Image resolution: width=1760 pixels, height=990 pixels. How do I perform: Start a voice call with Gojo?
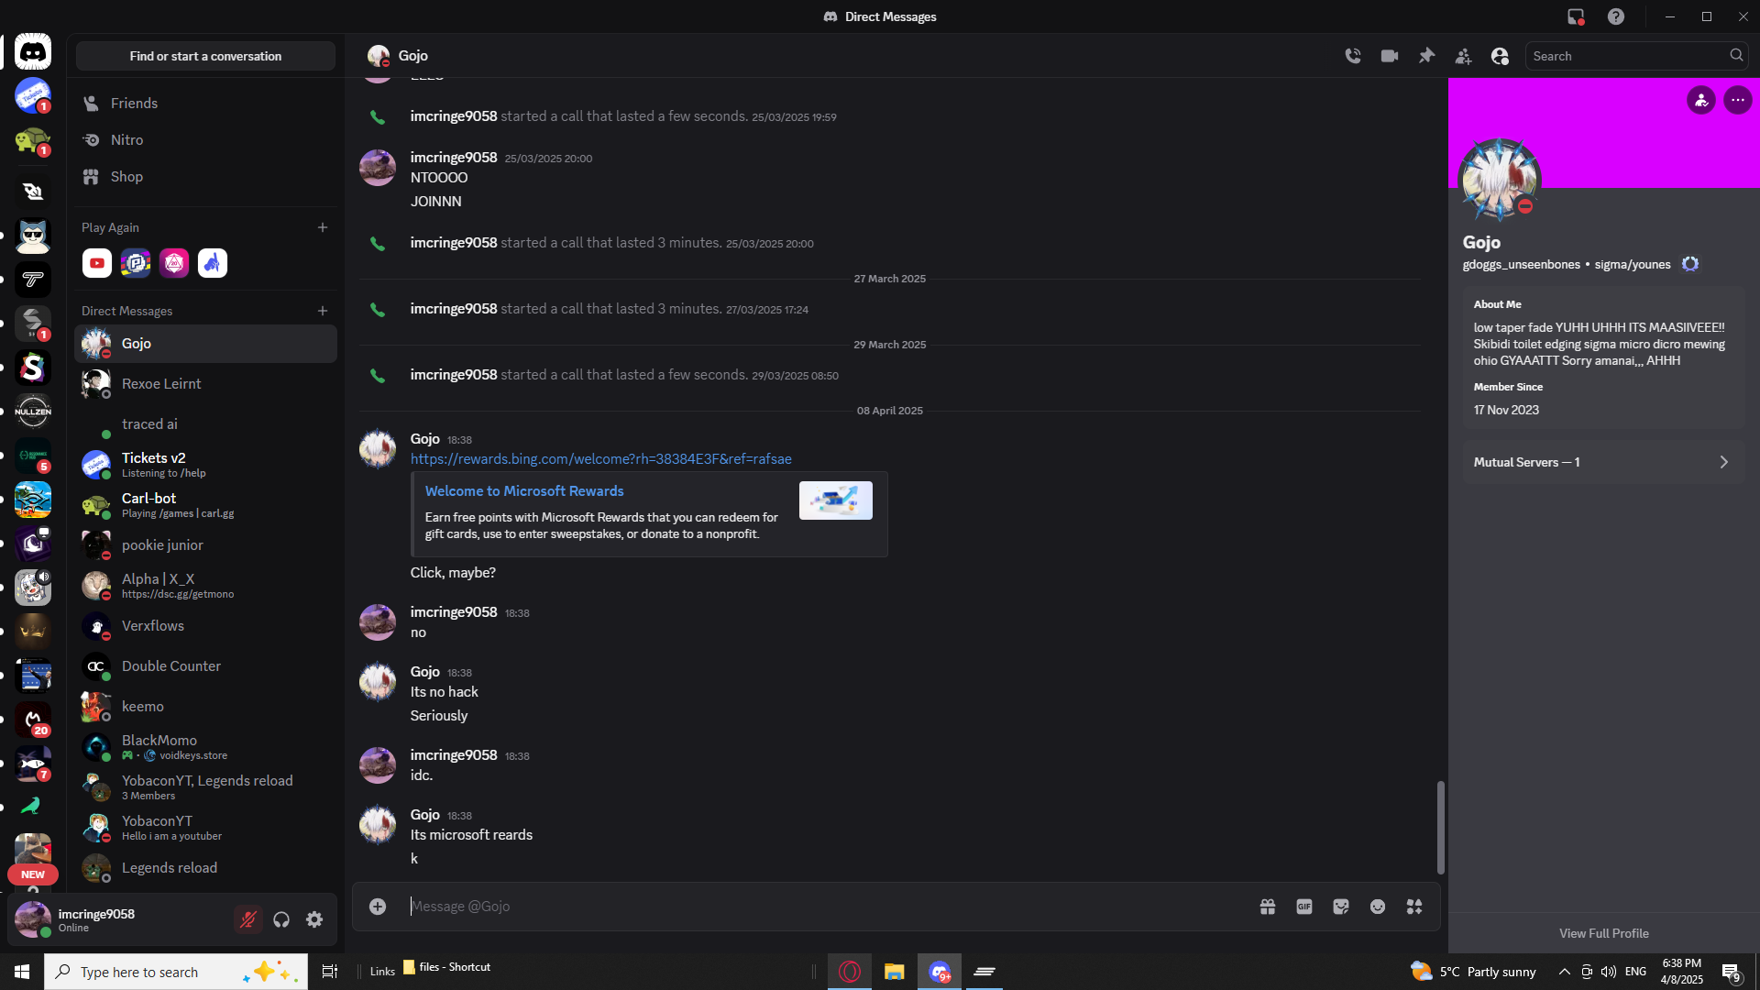tap(1353, 56)
